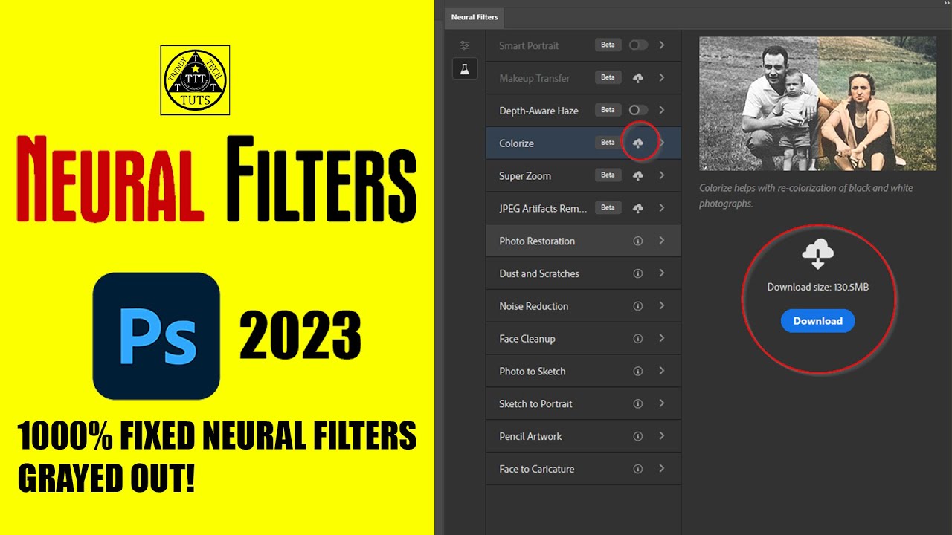The image size is (952, 535).
Task: Select the JPEG Artifacts Rem... filter name
Action: (x=543, y=209)
